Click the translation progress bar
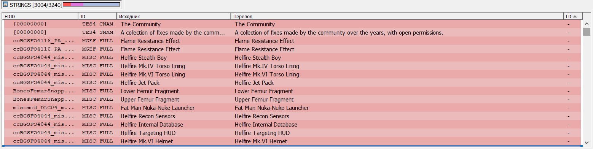Screen dimensions: 593x149 click(91, 4)
